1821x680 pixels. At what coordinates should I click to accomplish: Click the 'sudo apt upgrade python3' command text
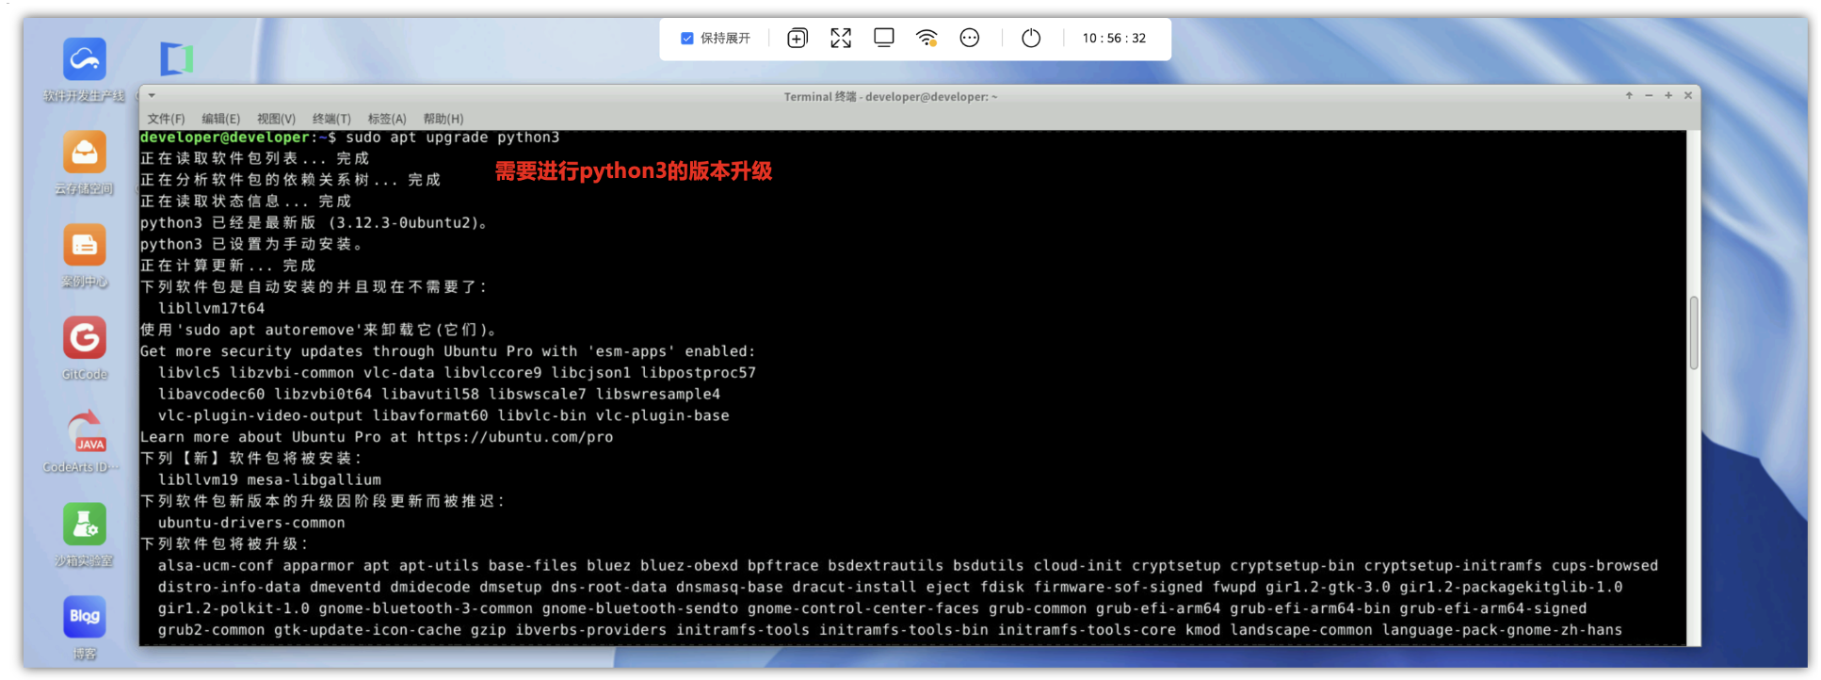(x=453, y=138)
